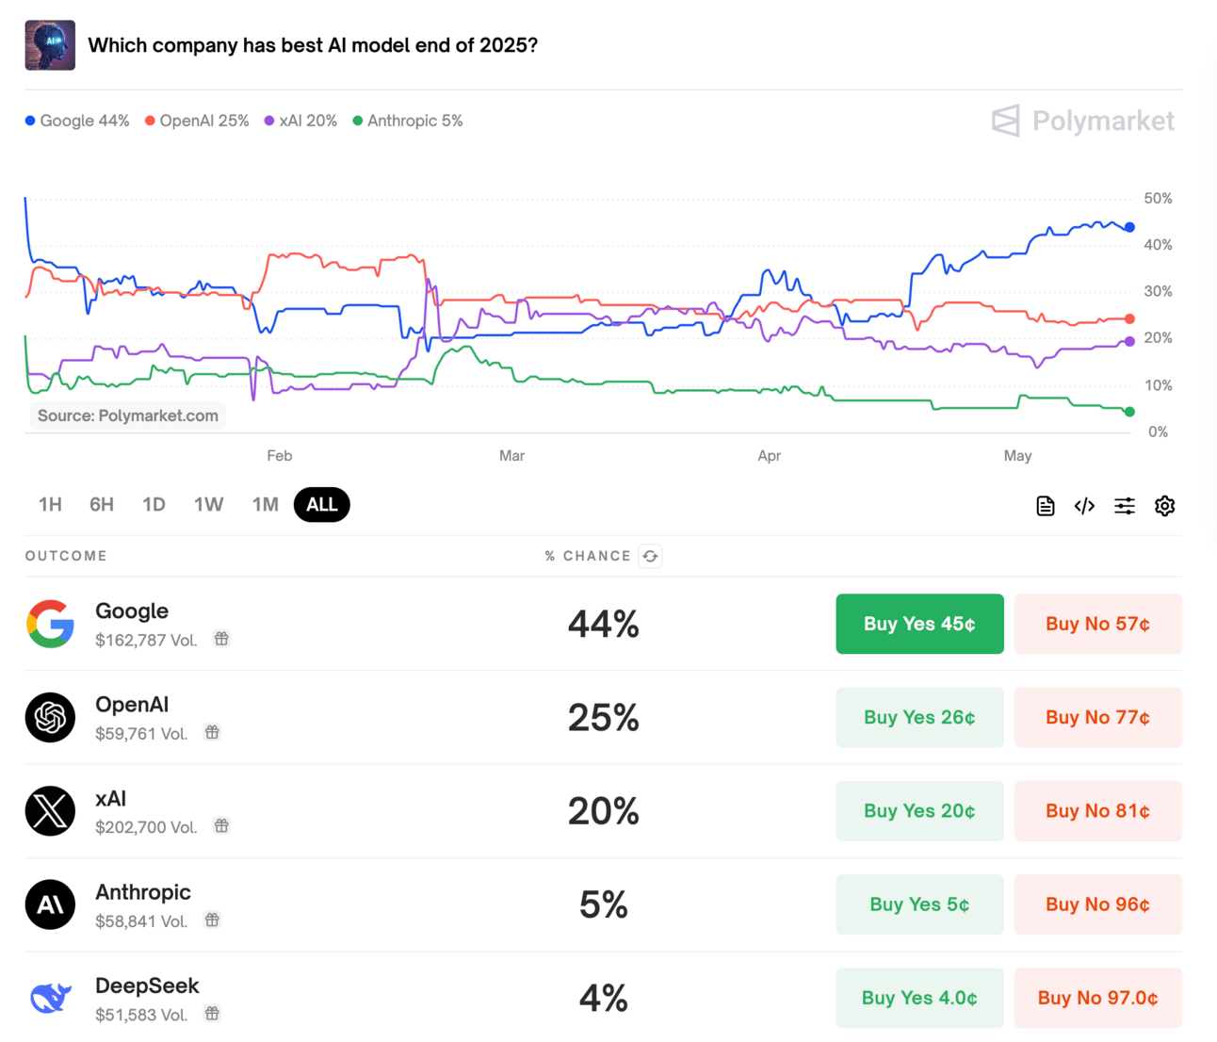Click the refresh icon beside % Chance
The width and height of the screenshot is (1217, 1042).
(650, 556)
